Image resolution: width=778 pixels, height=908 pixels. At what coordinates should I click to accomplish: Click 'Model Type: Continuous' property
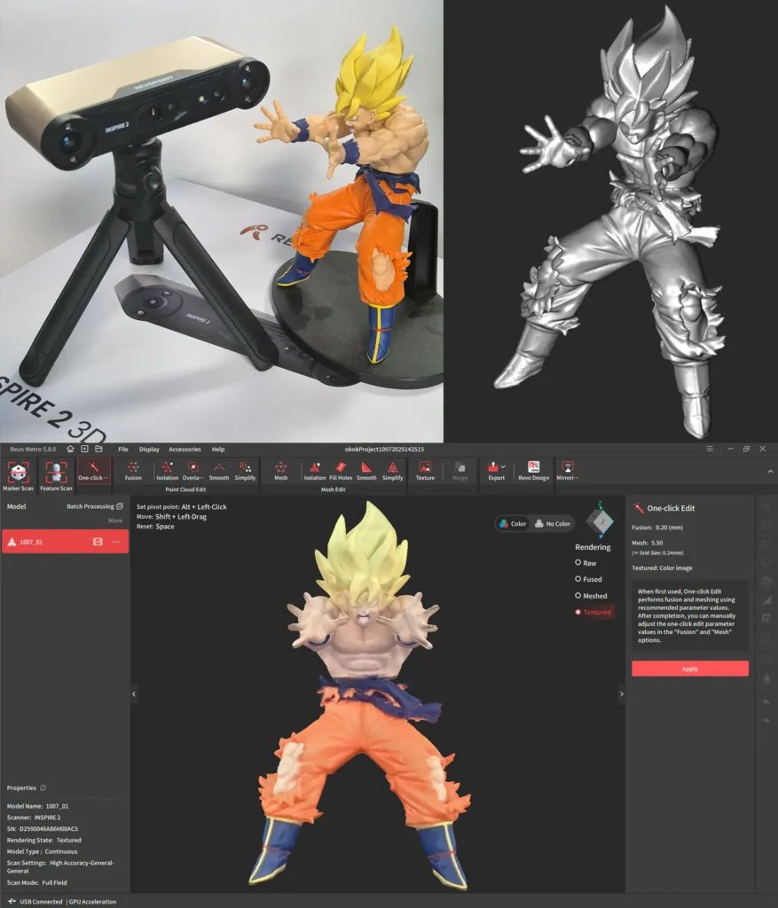[x=42, y=851]
